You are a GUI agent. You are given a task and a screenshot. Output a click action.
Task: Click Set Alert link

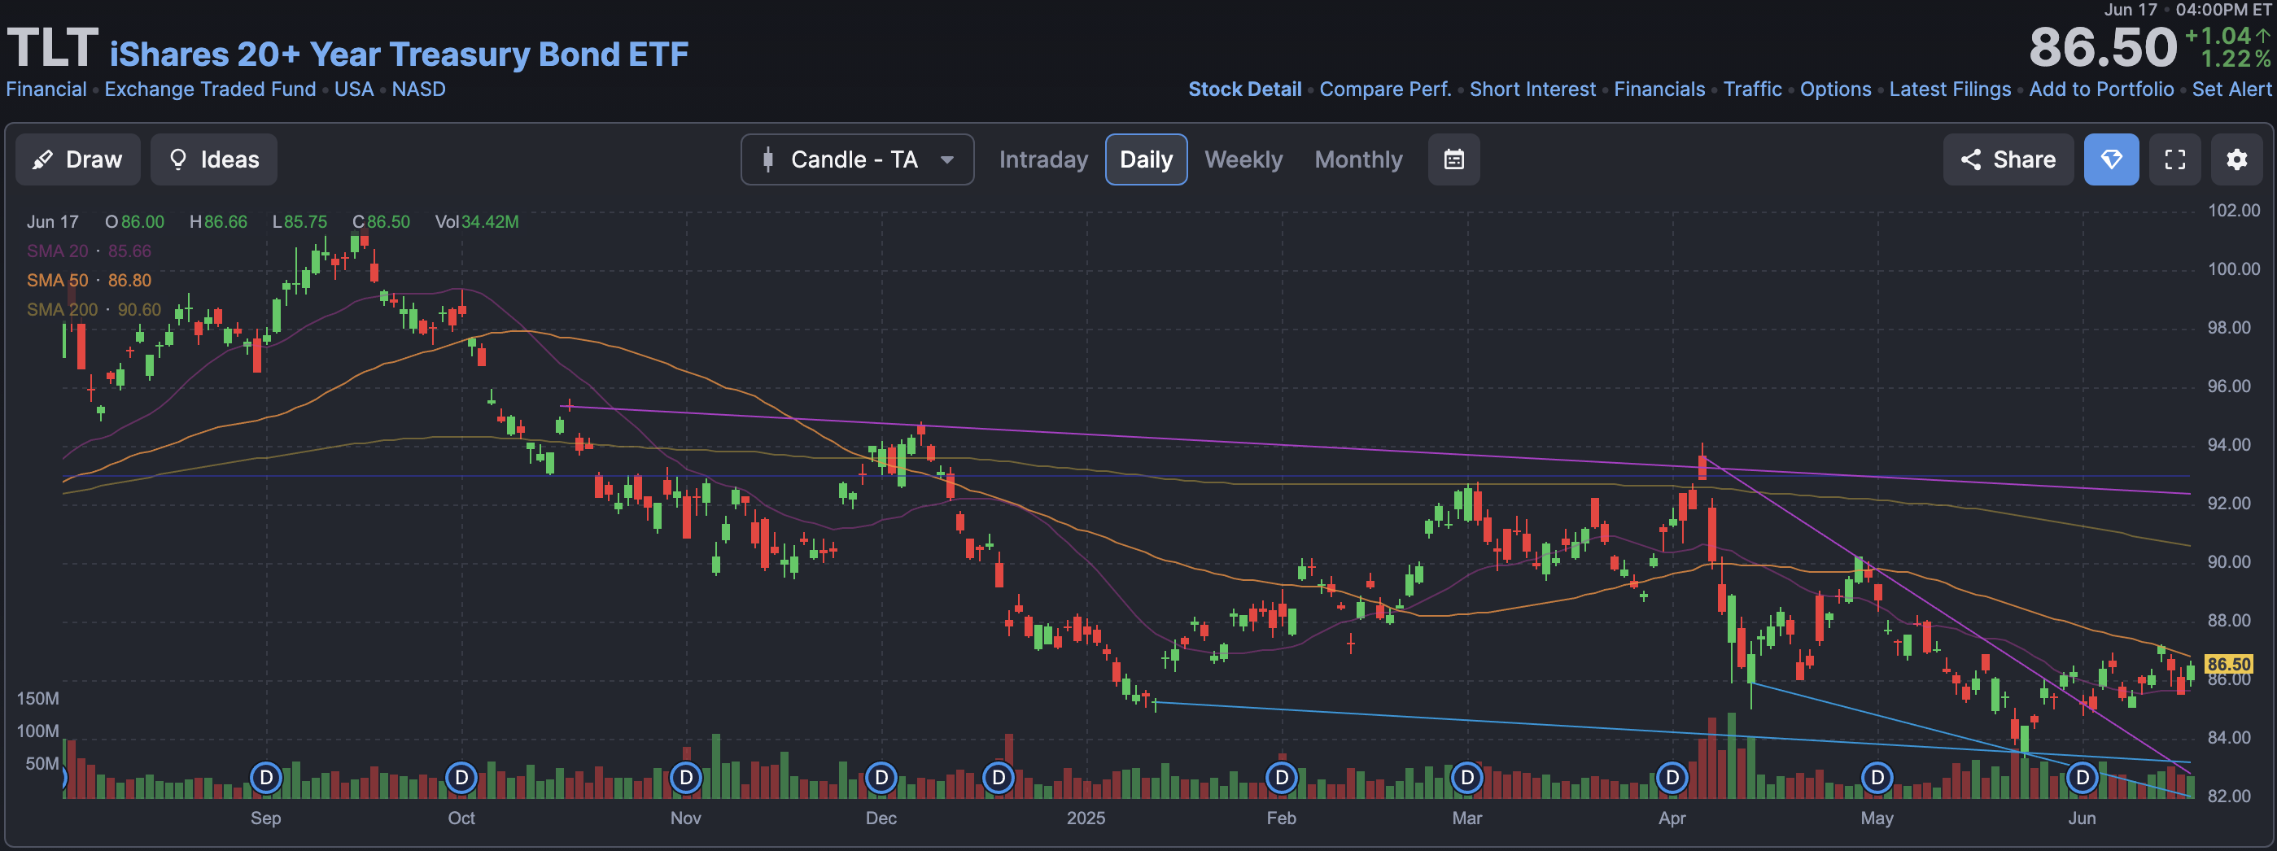(2231, 89)
